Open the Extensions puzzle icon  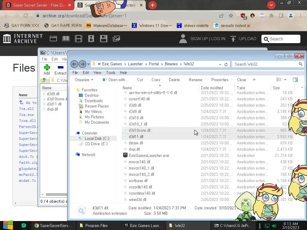click(271, 16)
